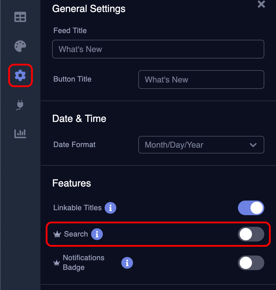Open the Date Format dropdown
Viewport: 276px width, 290px height.
(201, 145)
